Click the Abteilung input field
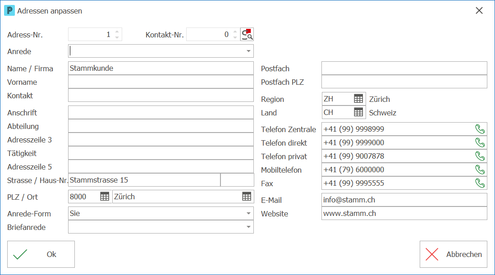 tap(160, 126)
